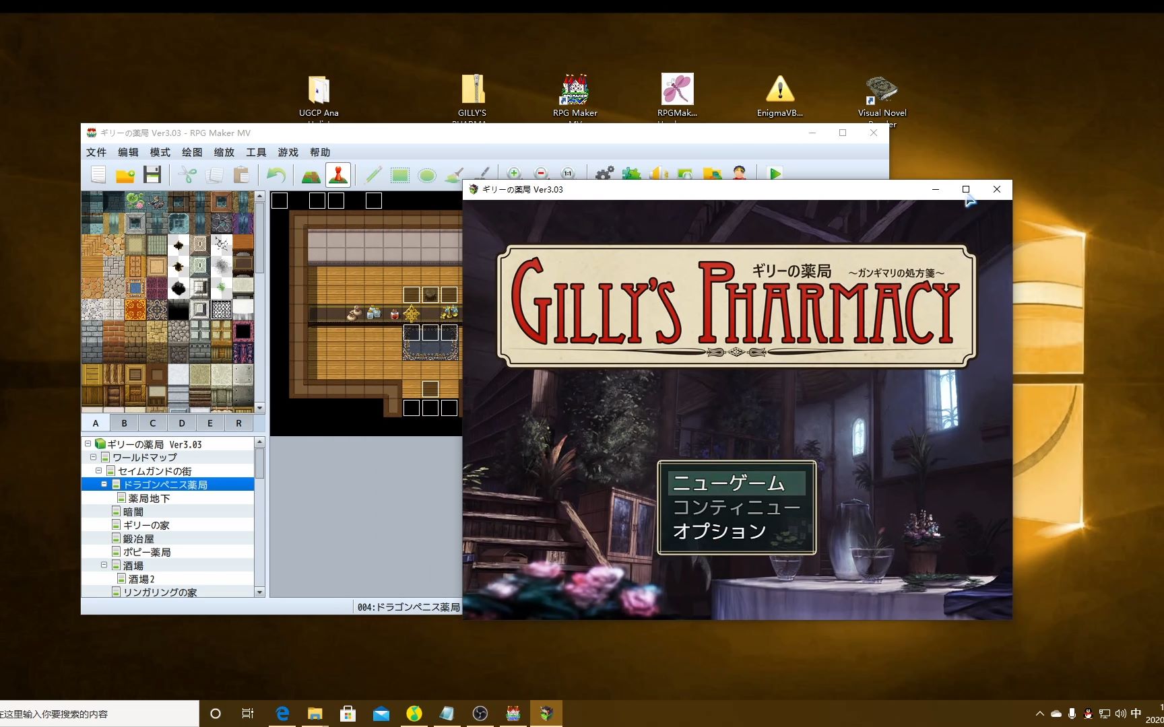Collapse the ドラゴンペニス薬局 map node
Screen dimensions: 1164x727
104,483
